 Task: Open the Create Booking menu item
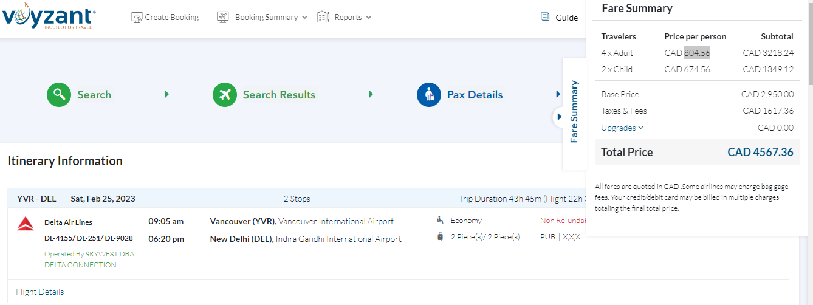[x=171, y=18]
